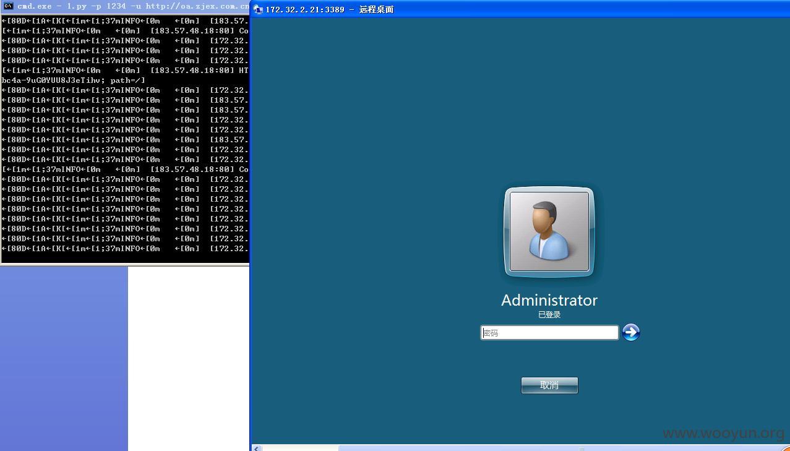Click the 172.32.2.21:3389 远程桌面 title bar

pos(520,9)
